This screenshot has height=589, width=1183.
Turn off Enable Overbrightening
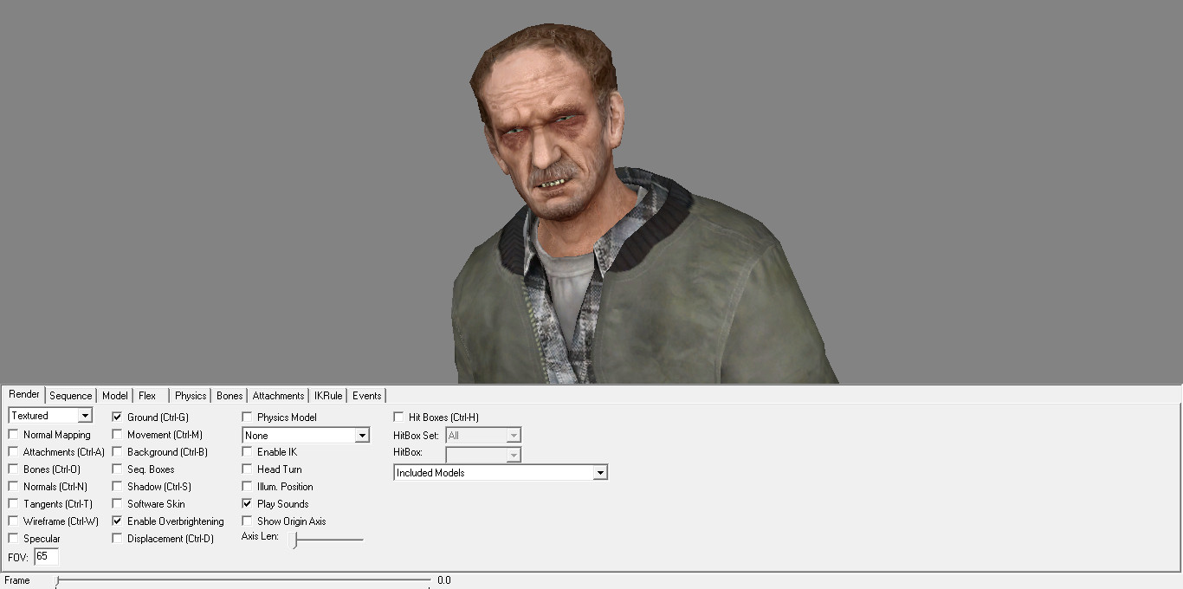pos(117,521)
